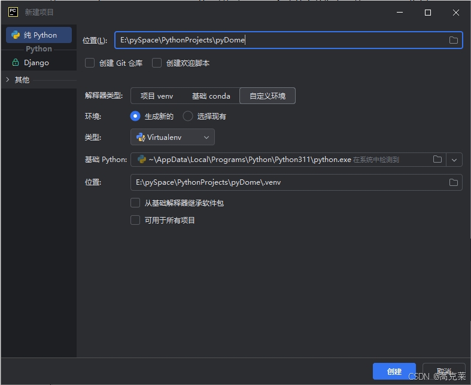Open folder browser for .venv location
This screenshot has width=471, height=385.
click(x=453, y=182)
